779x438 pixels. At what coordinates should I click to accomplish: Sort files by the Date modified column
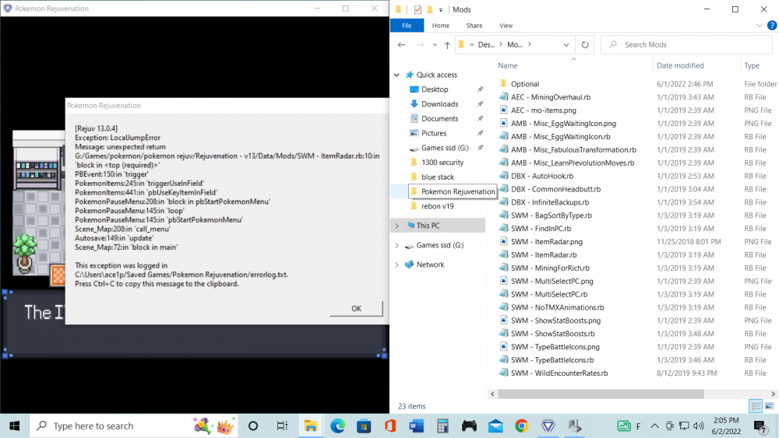(x=680, y=66)
